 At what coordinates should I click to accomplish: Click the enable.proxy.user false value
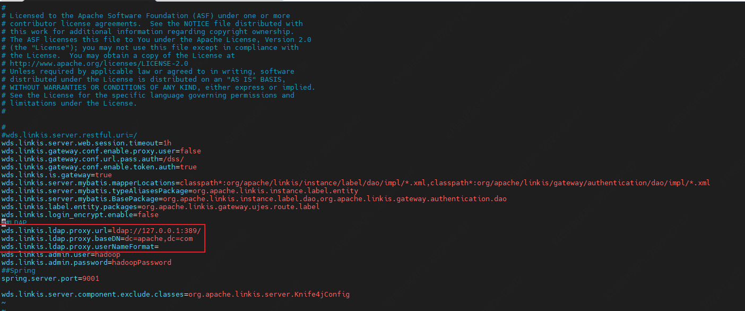190,151
